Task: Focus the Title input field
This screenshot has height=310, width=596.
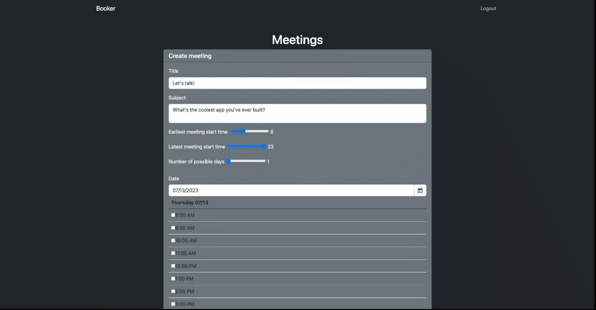Action: (x=297, y=83)
